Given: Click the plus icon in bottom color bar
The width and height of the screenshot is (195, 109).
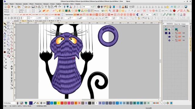Looking at the screenshot, I should [41, 103].
